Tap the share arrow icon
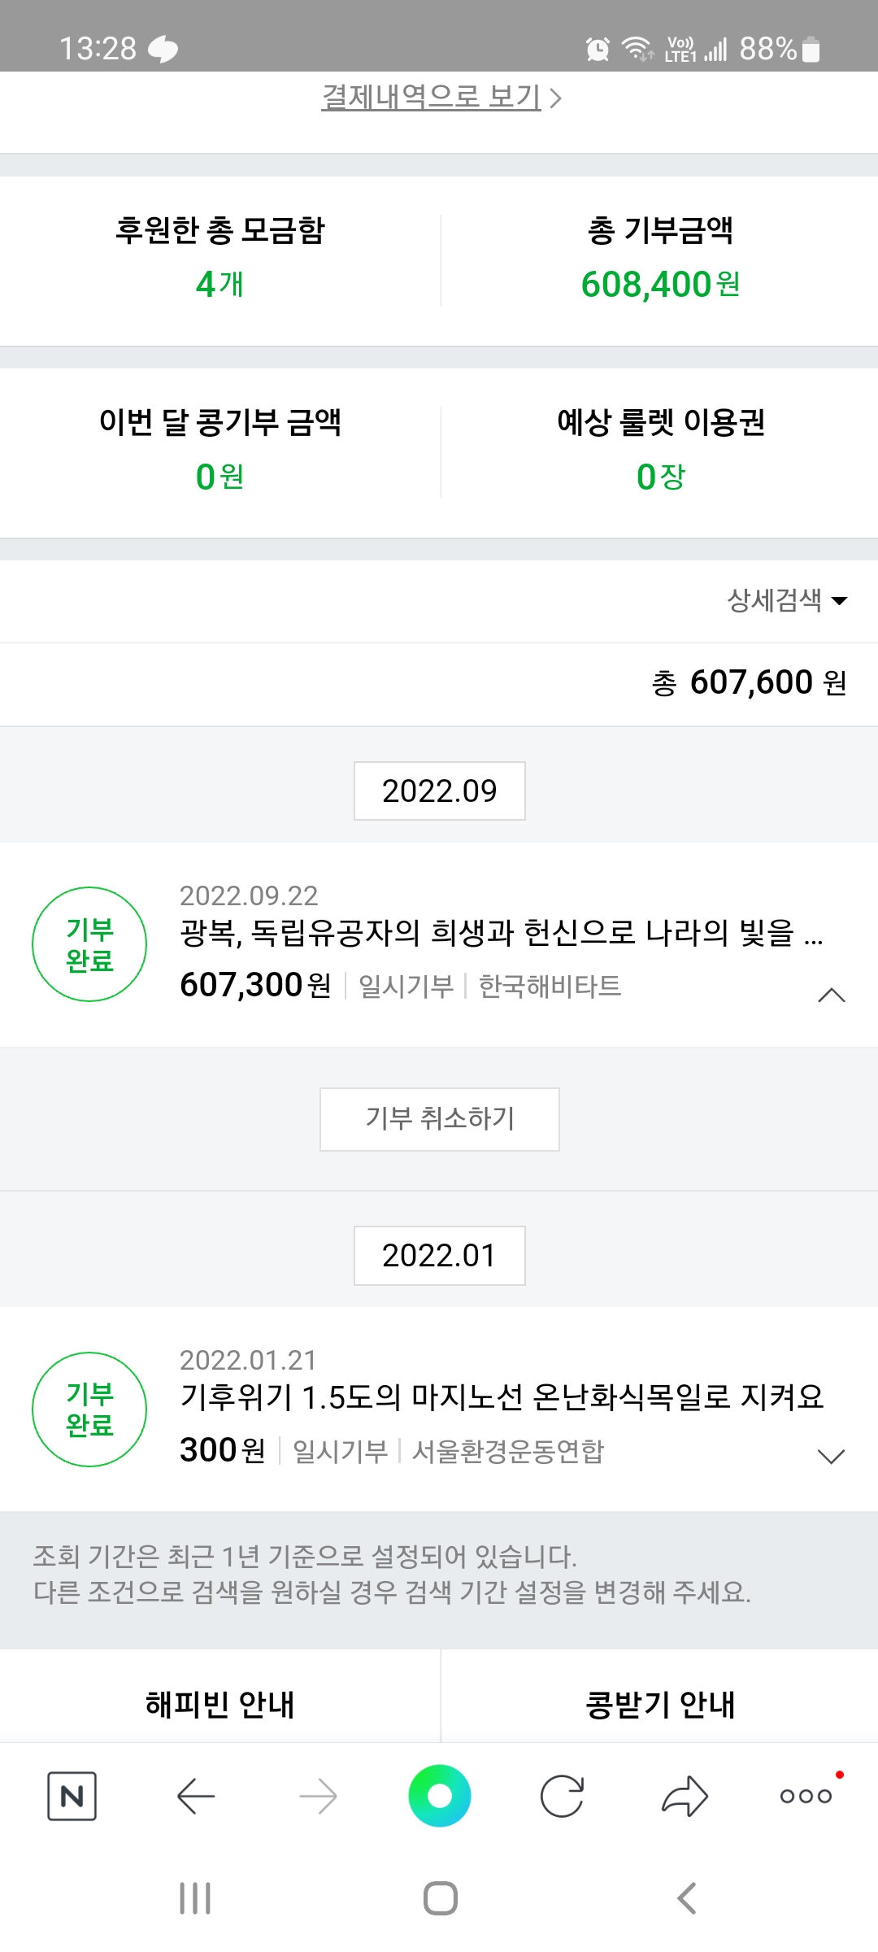Screen dimensions: 878x1952 pyautogui.click(x=685, y=1796)
